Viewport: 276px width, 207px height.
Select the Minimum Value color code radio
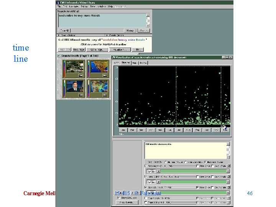pos(166,162)
